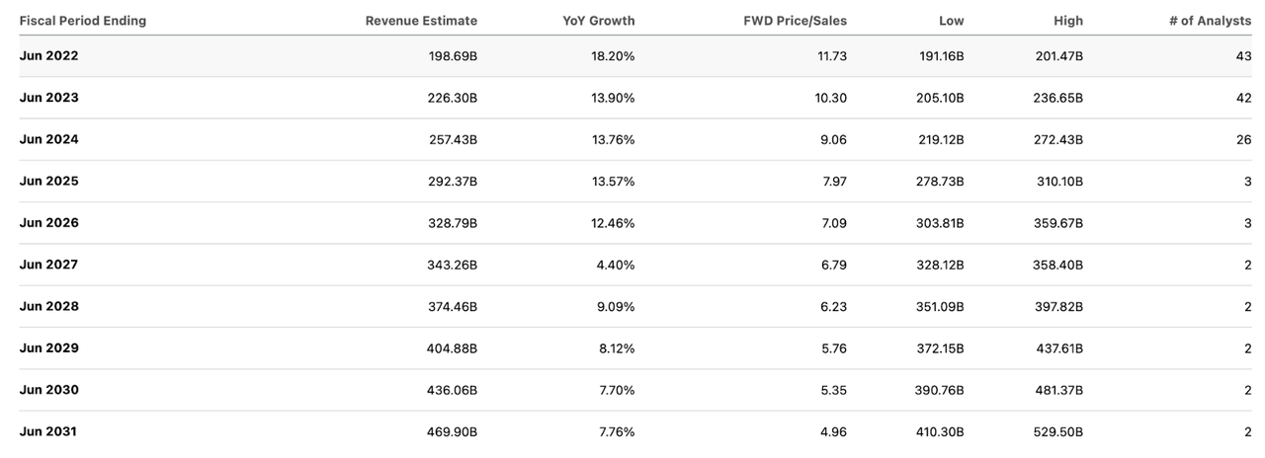The height and width of the screenshot is (458, 1265).
Task: Choose the Jun 2024 row label
Action: (48, 139)
